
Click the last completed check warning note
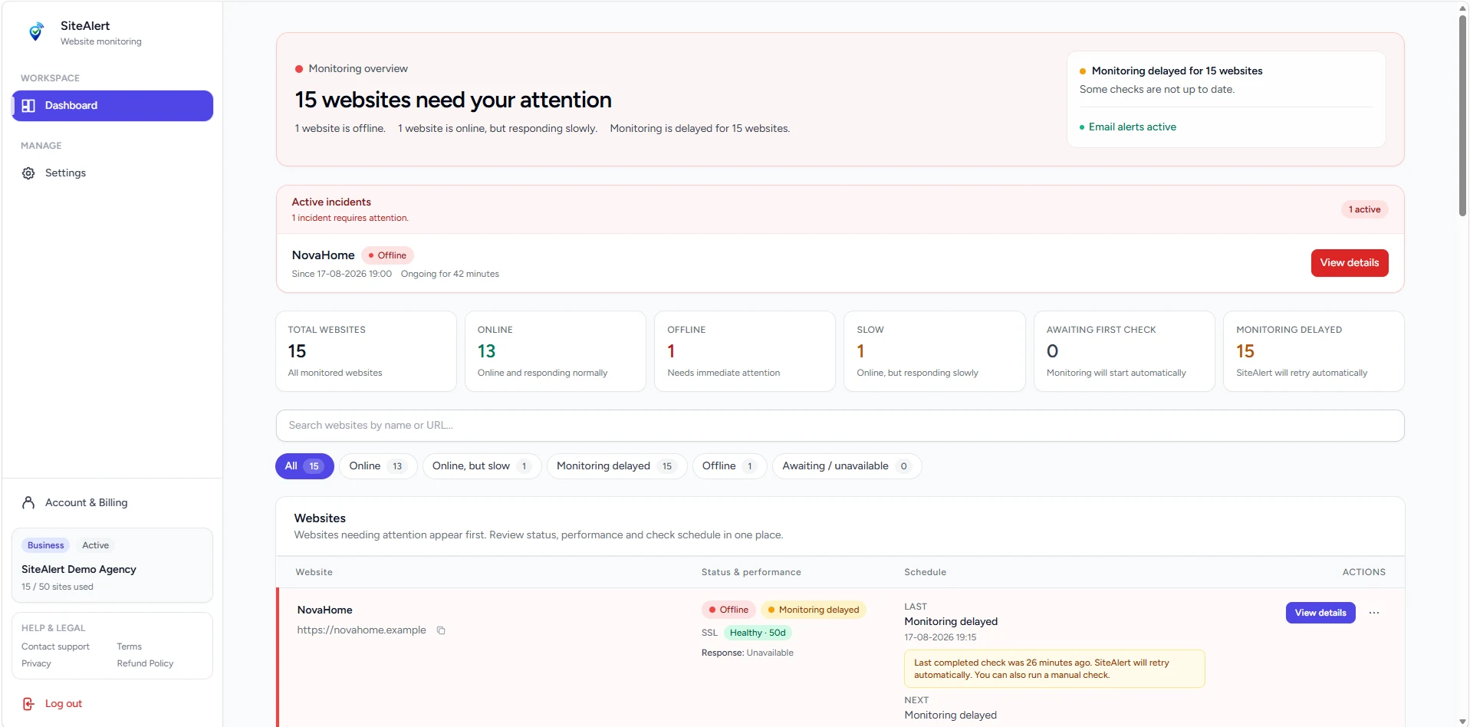click(x=1054, y=669)
